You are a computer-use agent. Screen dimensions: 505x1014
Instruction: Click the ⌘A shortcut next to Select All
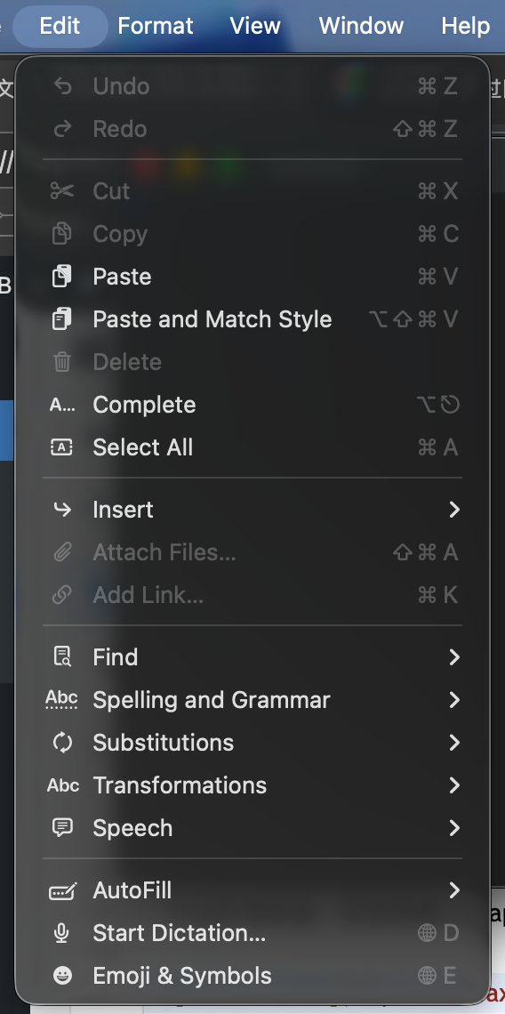click(437, 447)
